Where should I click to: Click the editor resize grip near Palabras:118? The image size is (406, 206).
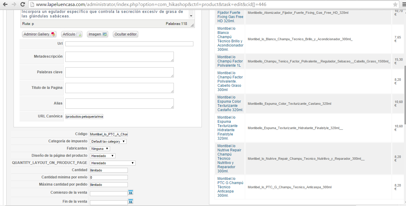coord(192,25)
